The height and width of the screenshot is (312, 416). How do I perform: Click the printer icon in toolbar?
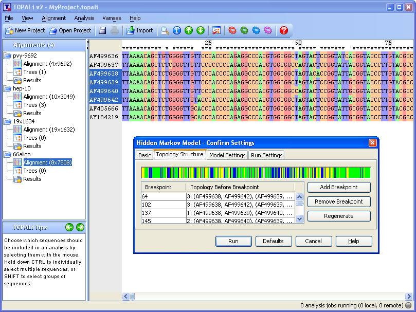[115, 30]
